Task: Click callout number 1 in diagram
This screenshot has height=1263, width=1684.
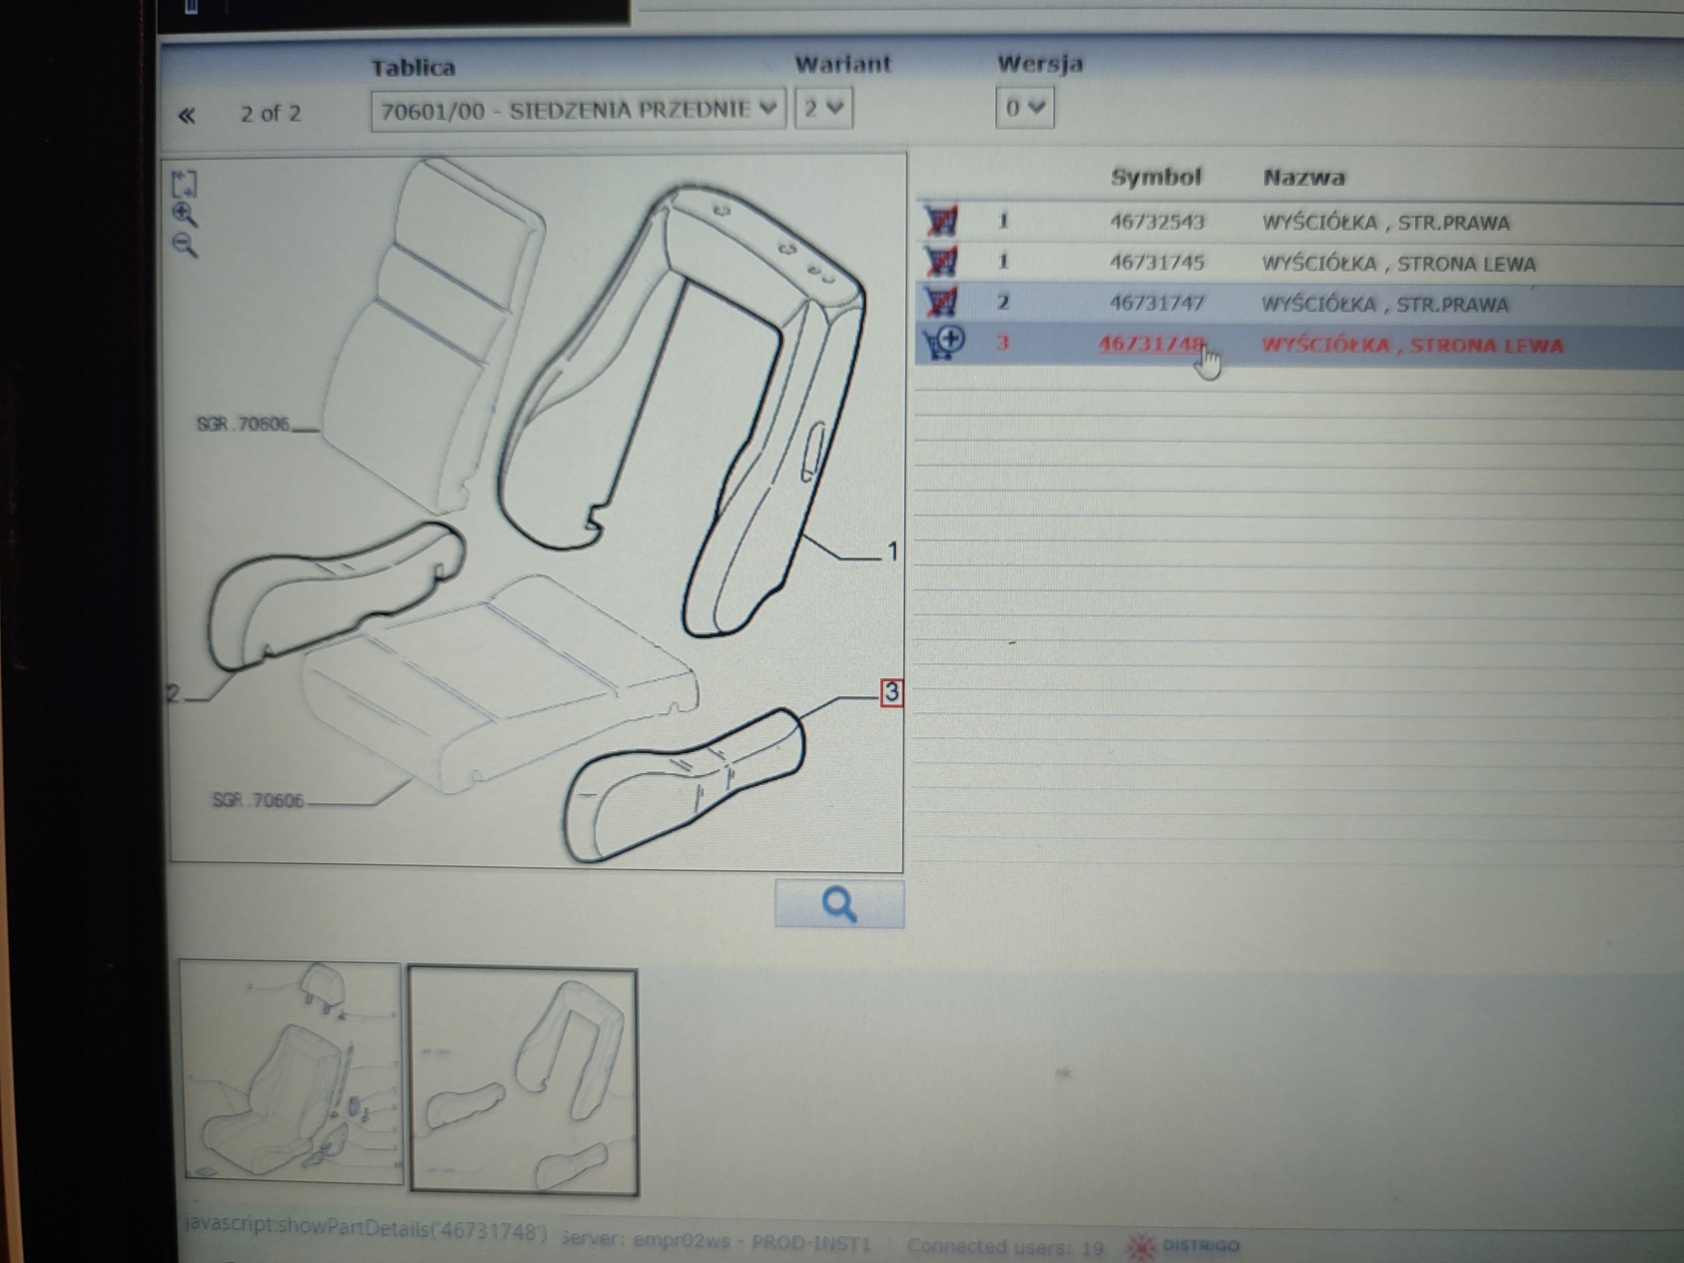Action: (892, 551)
